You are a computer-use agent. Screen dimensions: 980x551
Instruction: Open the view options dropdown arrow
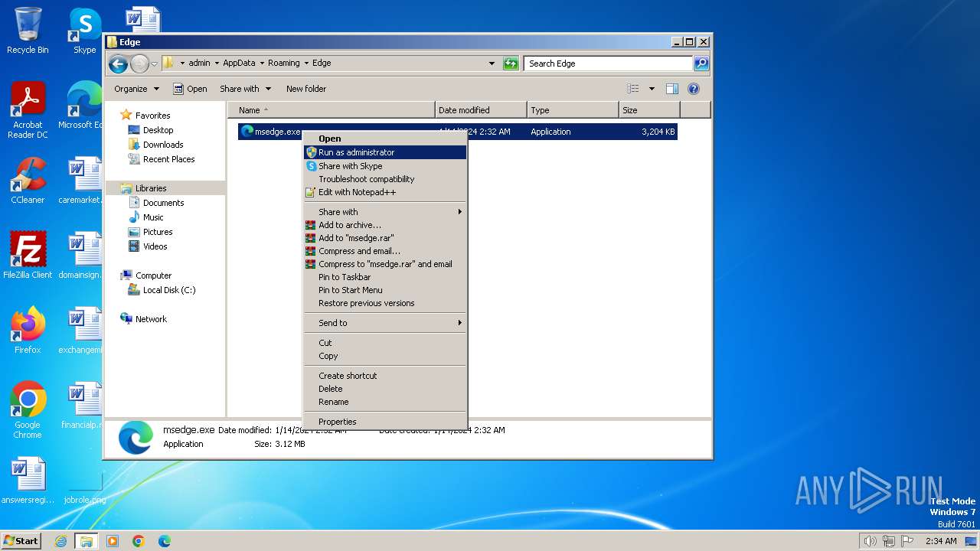click(x=652, y=89)
